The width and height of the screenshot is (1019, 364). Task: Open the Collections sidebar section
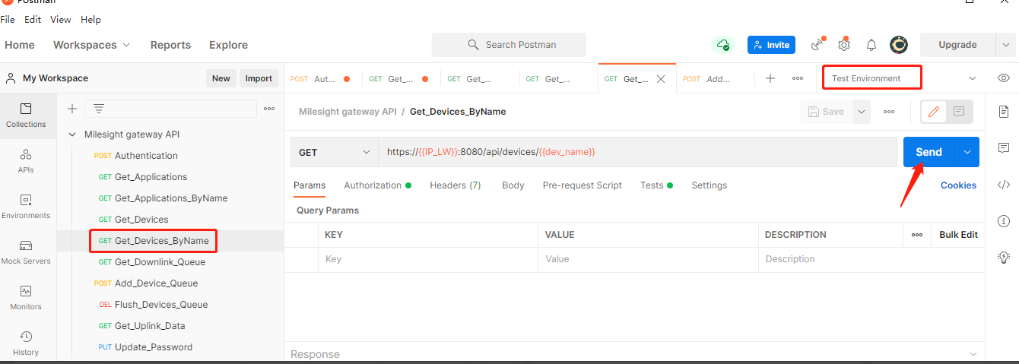click(x=26, y=115)
